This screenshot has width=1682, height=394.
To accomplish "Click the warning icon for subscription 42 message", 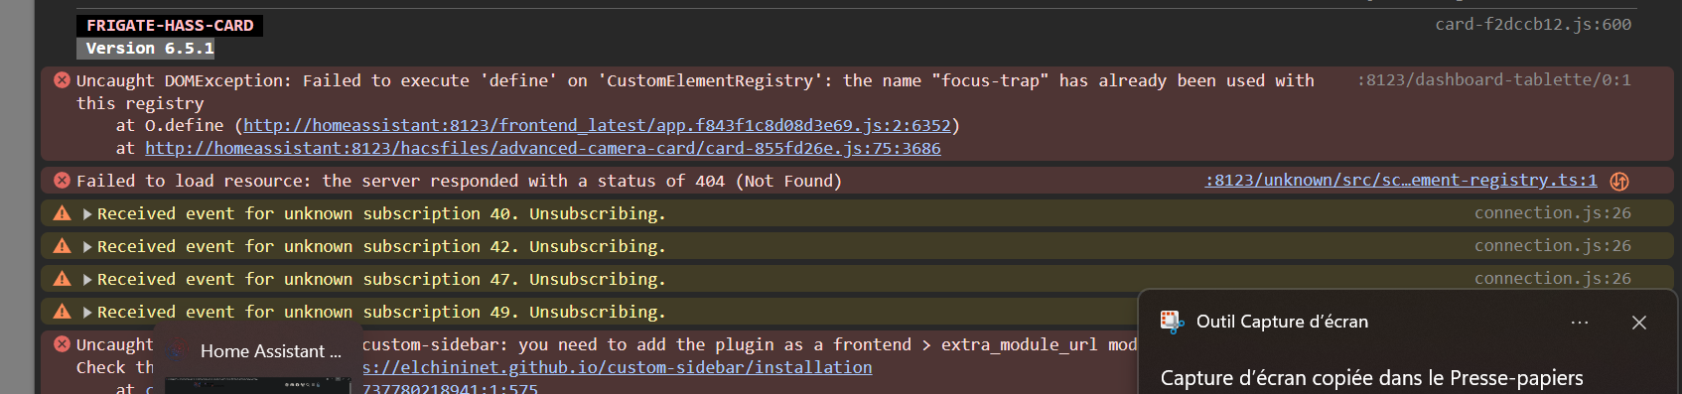I will pyautogui.click(x=62, y=246).
